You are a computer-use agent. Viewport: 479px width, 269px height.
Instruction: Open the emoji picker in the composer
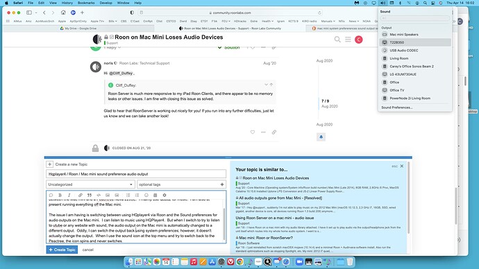coord(146,196)
